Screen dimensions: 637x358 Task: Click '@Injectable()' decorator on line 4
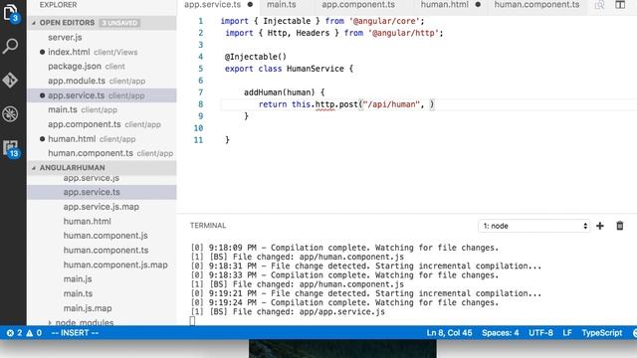[256, 57]
